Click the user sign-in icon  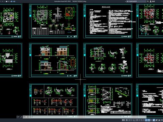[151, 1]
